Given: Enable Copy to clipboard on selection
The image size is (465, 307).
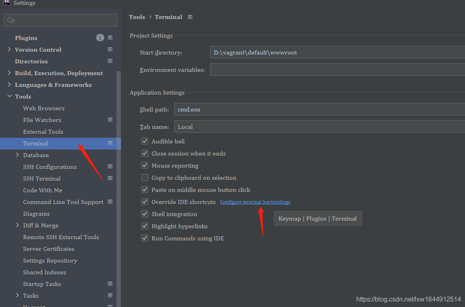Looking at the screenshot, I should [x=145, y=177].
